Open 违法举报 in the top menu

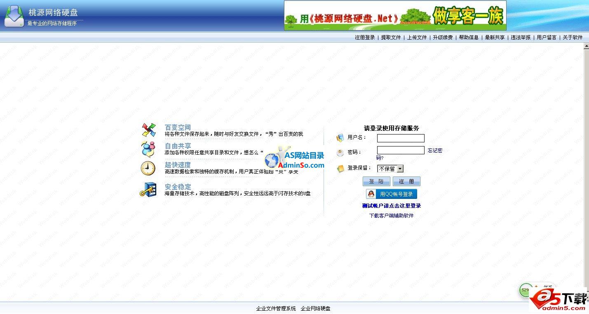521,38
